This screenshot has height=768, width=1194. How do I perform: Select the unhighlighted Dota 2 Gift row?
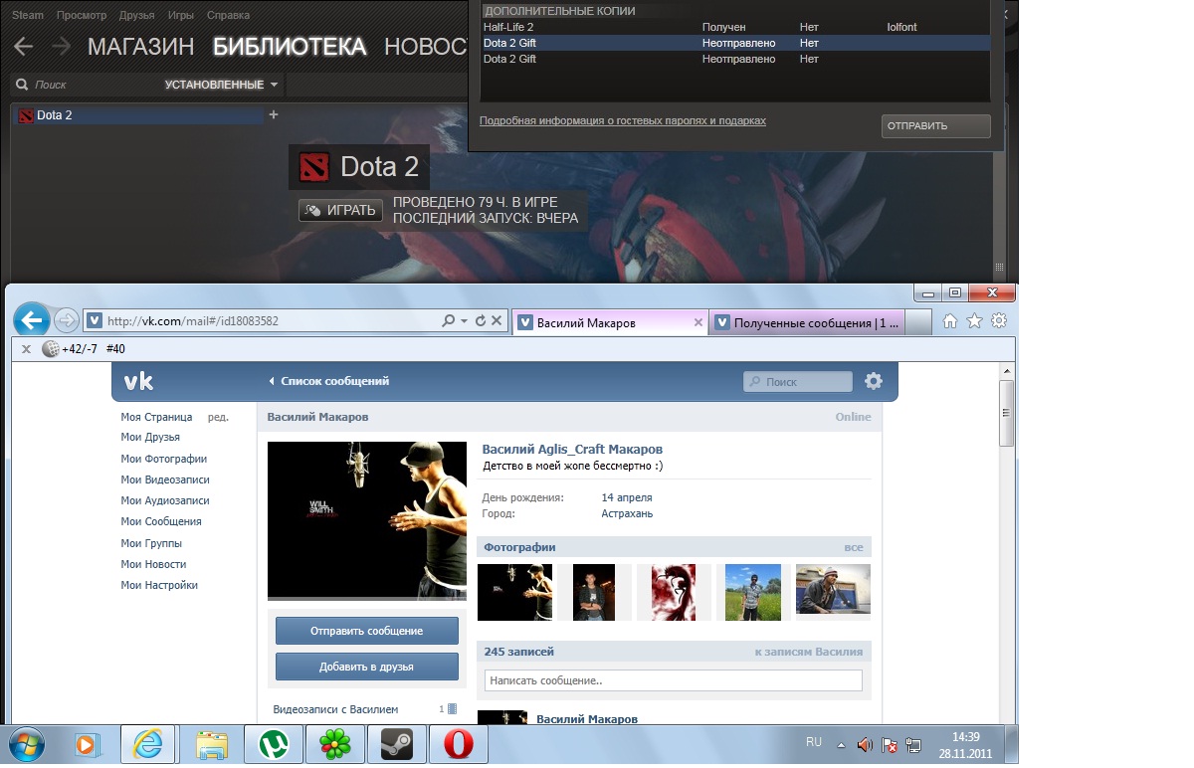tap(735, 59)
